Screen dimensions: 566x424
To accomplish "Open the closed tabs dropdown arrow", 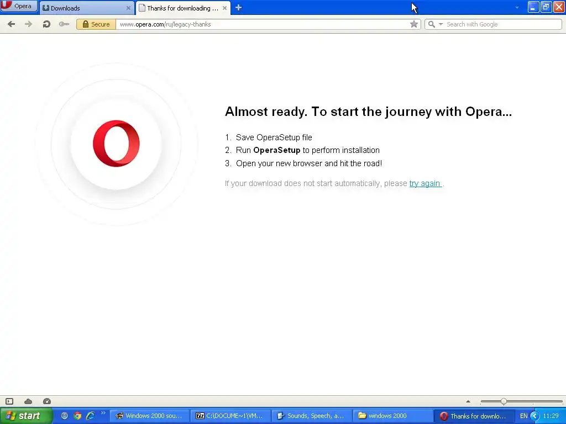I will (x=517, y=8).
